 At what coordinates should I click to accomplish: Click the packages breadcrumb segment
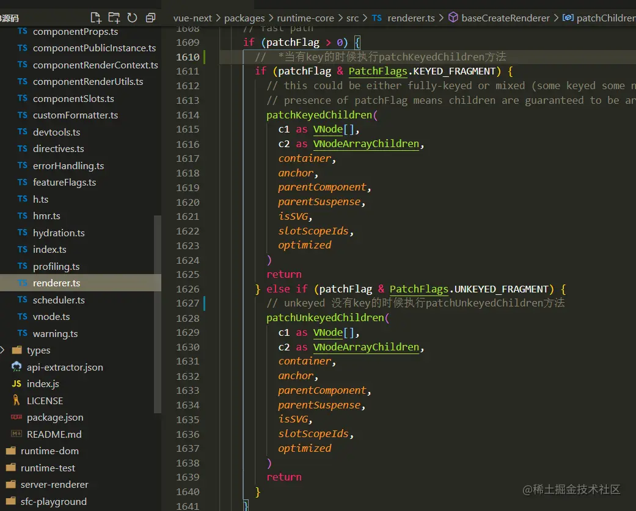point(244,18)
